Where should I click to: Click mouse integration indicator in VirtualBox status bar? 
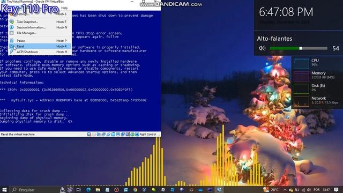132,134
